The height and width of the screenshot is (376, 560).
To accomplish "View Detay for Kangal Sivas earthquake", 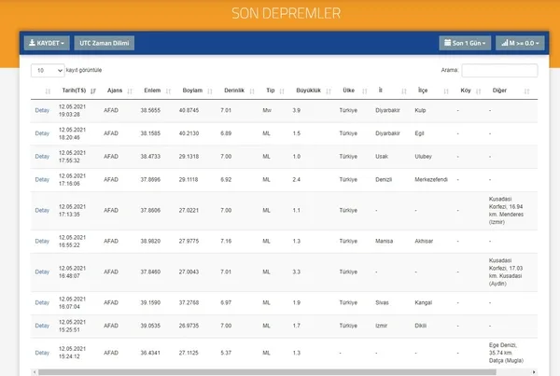I will (42, 302).
